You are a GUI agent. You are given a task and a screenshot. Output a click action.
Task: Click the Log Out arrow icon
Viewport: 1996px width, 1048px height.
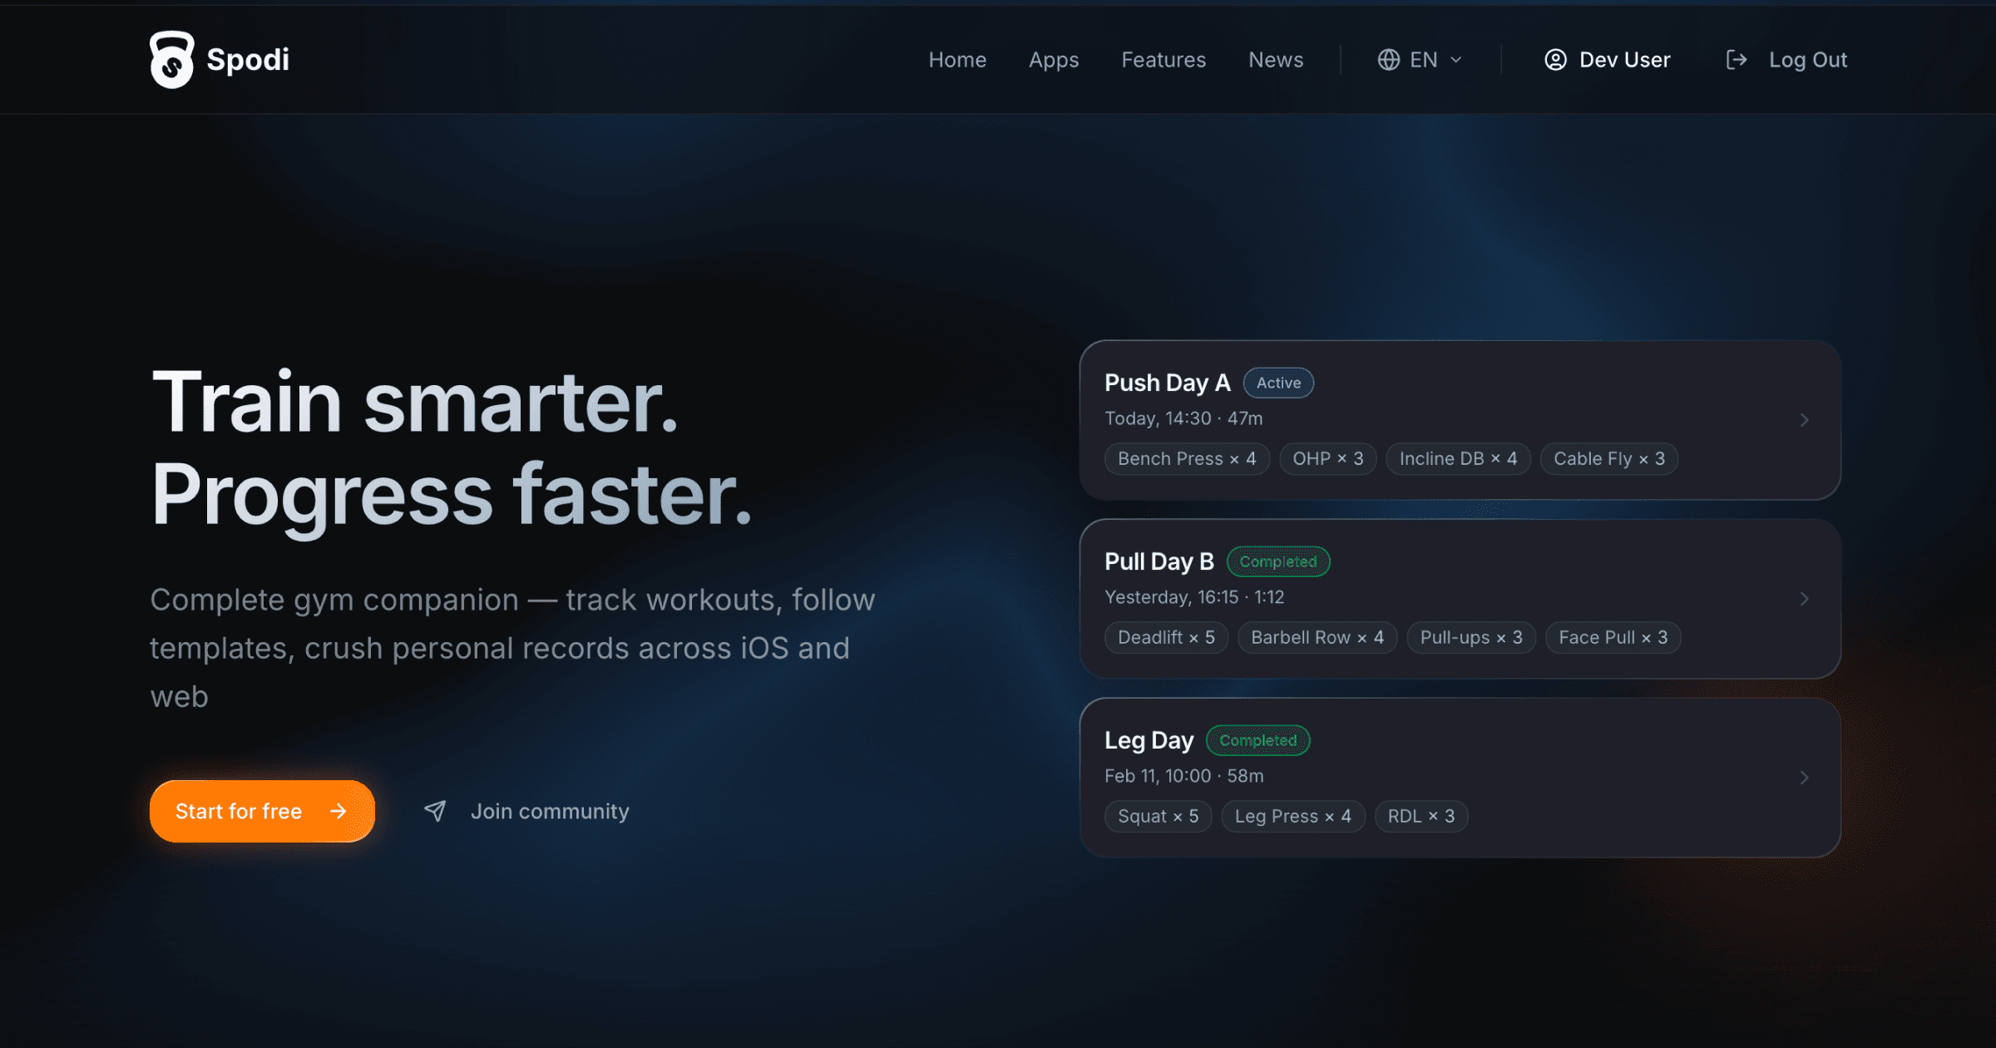pyautogui.click(x=1738, y=59)
